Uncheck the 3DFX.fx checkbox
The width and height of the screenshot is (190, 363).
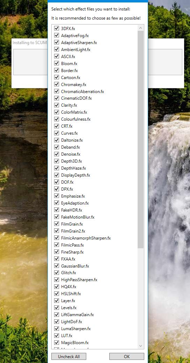point(56,28)
